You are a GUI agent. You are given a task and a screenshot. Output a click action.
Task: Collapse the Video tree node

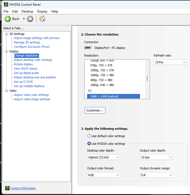6,91
